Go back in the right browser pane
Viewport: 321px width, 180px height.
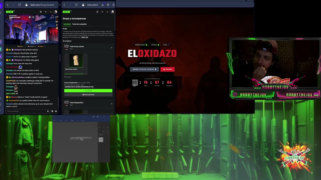point(64,5)
